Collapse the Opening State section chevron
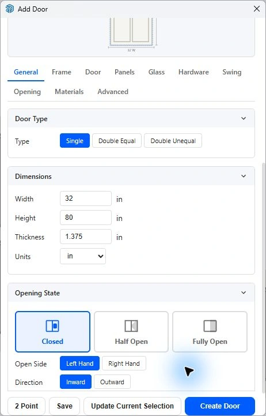Viewport: 266px width, 416px height. pos(244,293)
